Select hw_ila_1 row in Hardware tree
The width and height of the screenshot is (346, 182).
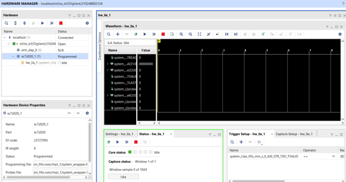point(45,63)
